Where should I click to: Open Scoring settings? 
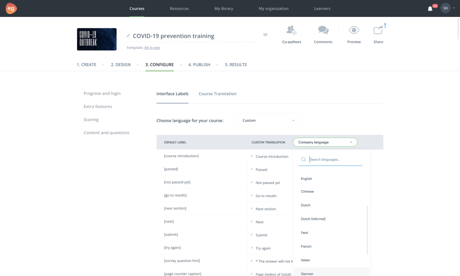click(91, 120)
